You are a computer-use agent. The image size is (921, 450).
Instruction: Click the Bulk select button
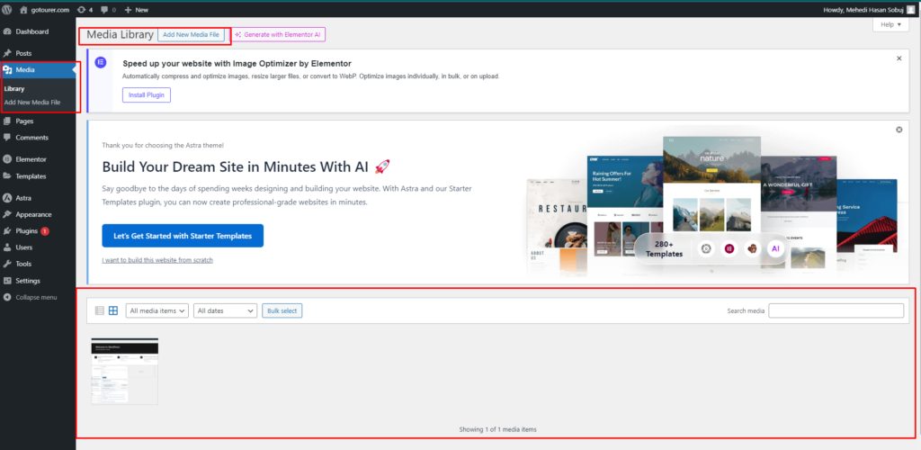(x=282, y=310)
